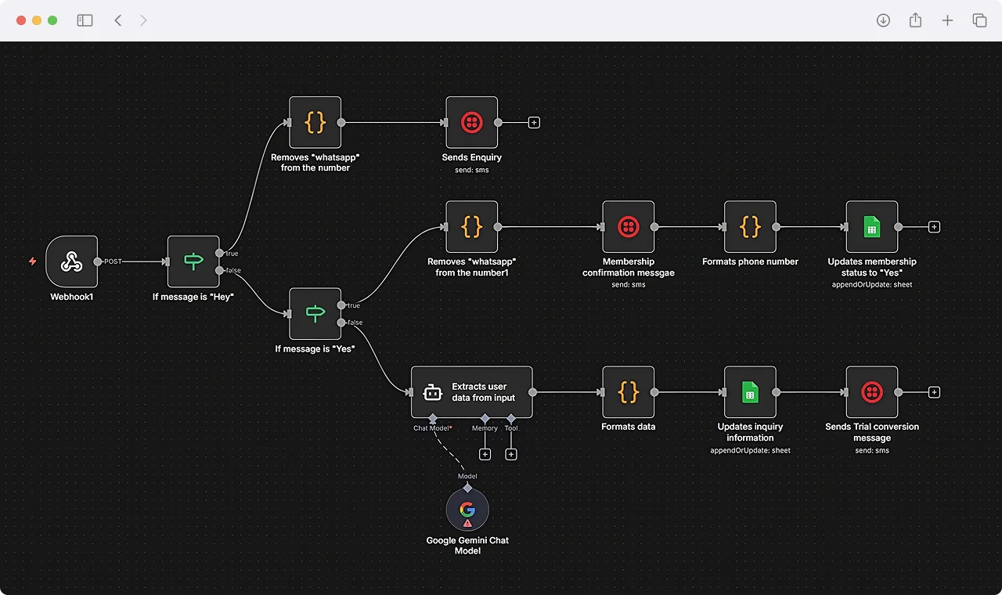
Task: Open the Share menu in toolbar
Action: pyautogui.click(x=915, y=20)
